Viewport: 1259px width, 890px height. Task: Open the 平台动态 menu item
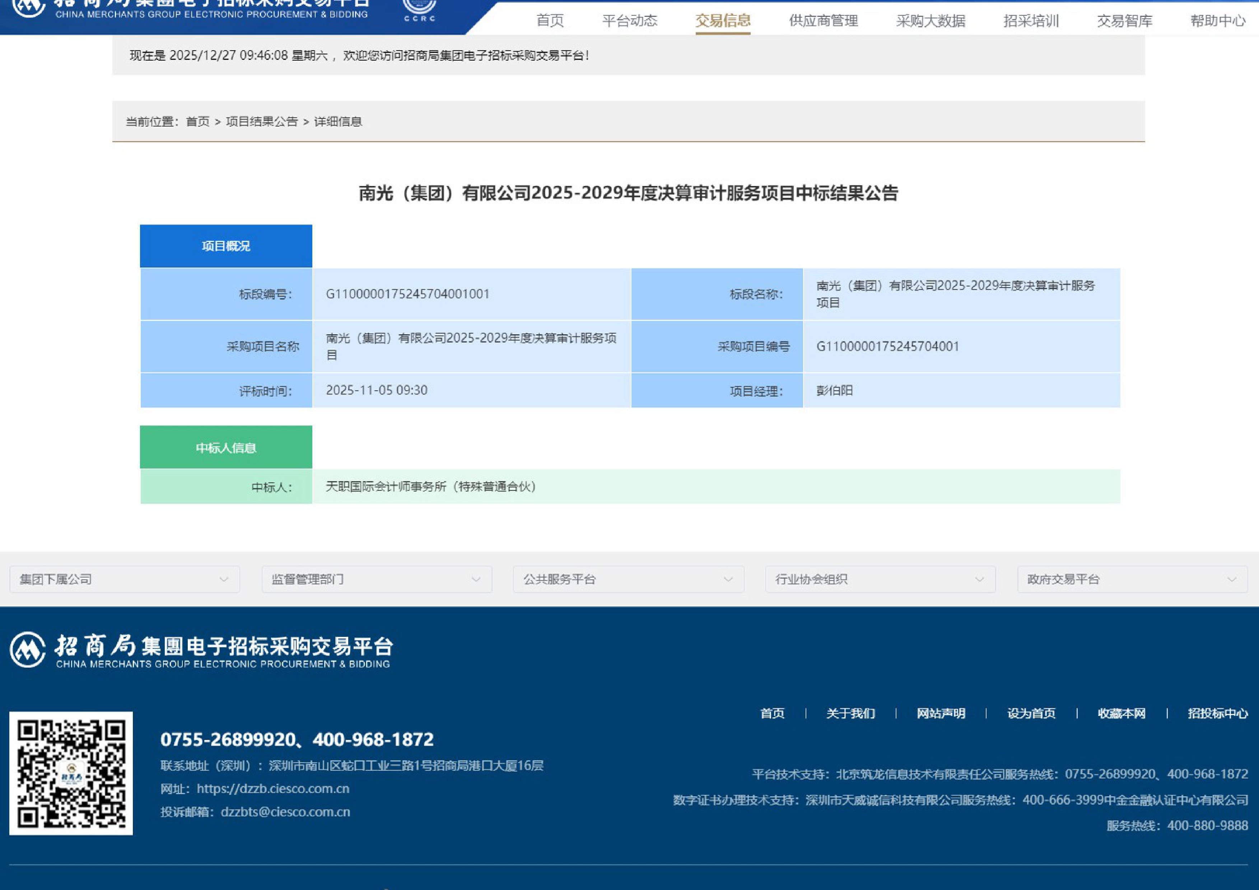(x=630, y=21)
